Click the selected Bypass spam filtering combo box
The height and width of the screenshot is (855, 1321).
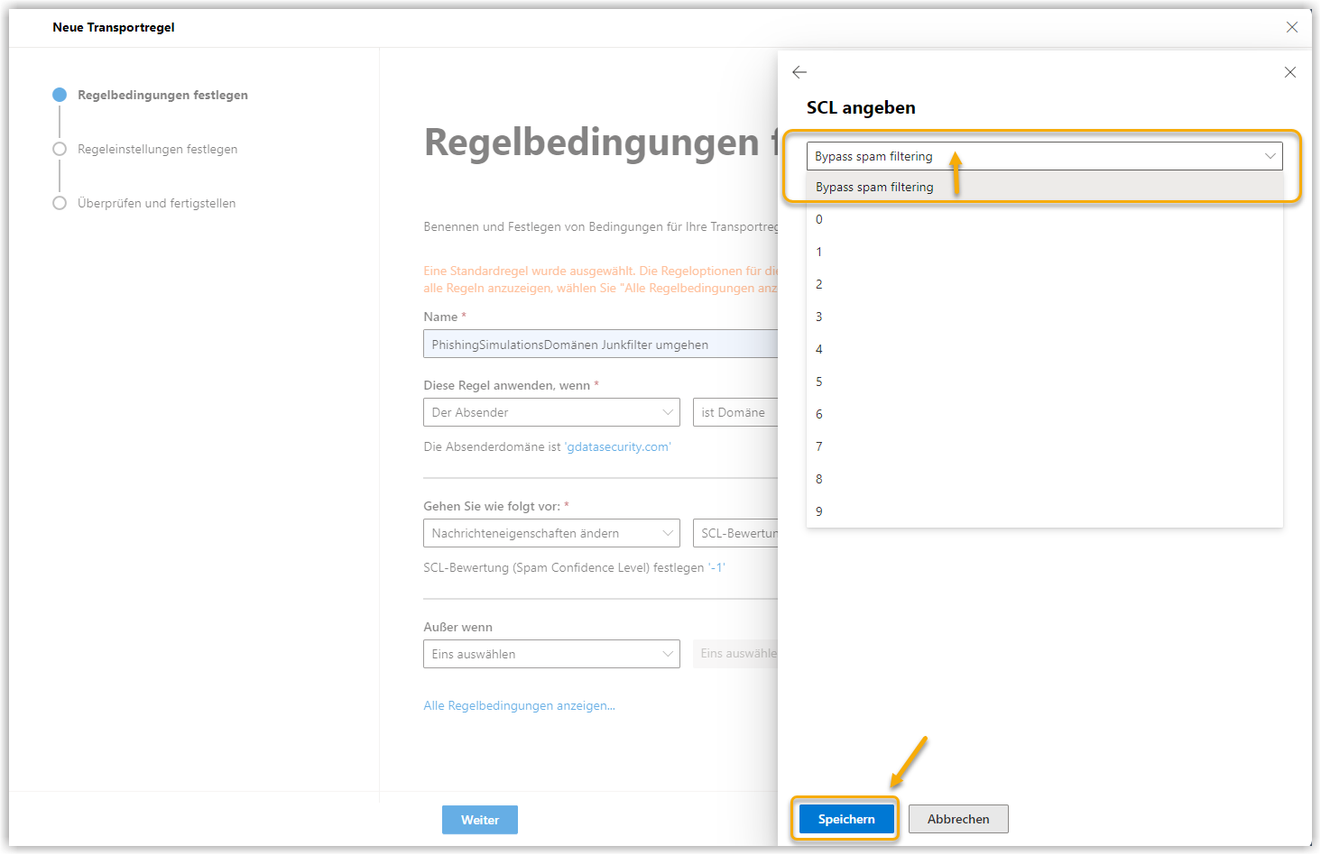pyautogui.click(x=1044, y=156)
